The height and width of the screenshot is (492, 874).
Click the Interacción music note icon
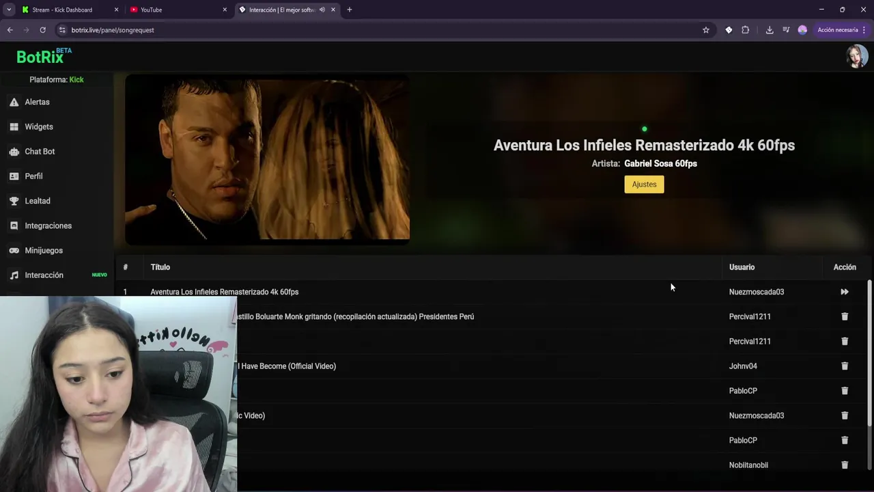click(x=14, y=275)
